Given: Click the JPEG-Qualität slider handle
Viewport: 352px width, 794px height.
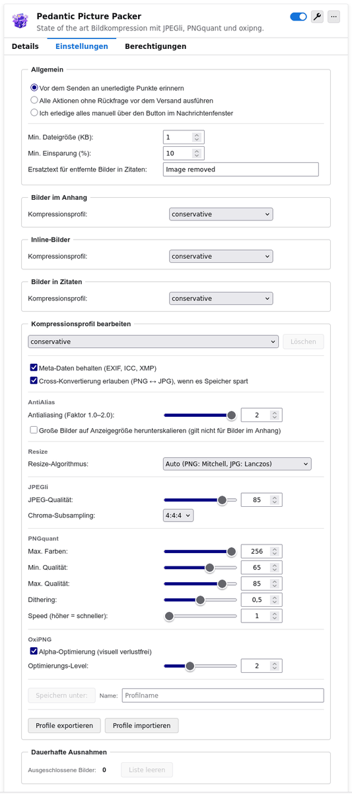Looking at the screenshot, I should tap(223, 500).
